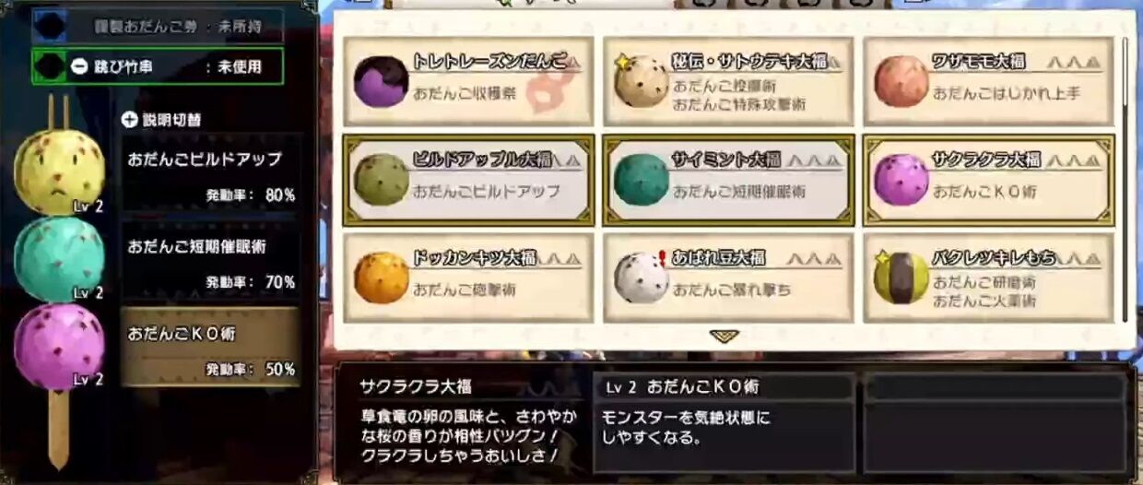Open the おだんご短期催眠術 skill entry
1143x485 pixels.
coord(210,261)
